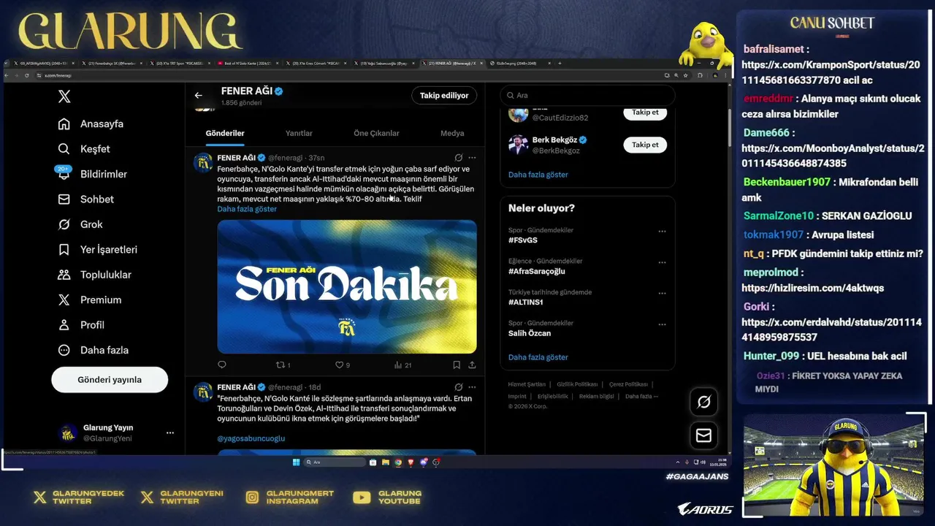
Task: Go to Anasayfa in the sidebar
Action: pos(91,123)
